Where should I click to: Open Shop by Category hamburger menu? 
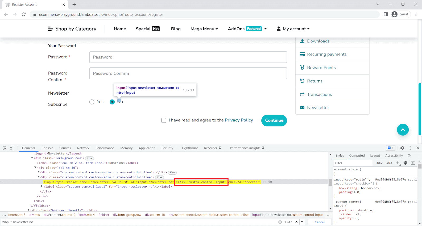[72, 29]
